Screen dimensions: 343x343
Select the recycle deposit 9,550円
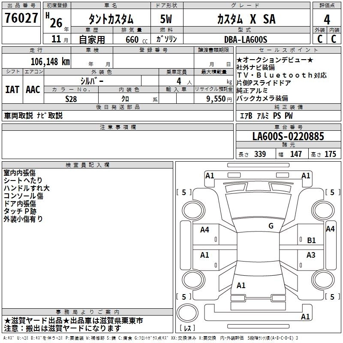tap(219, 99)
